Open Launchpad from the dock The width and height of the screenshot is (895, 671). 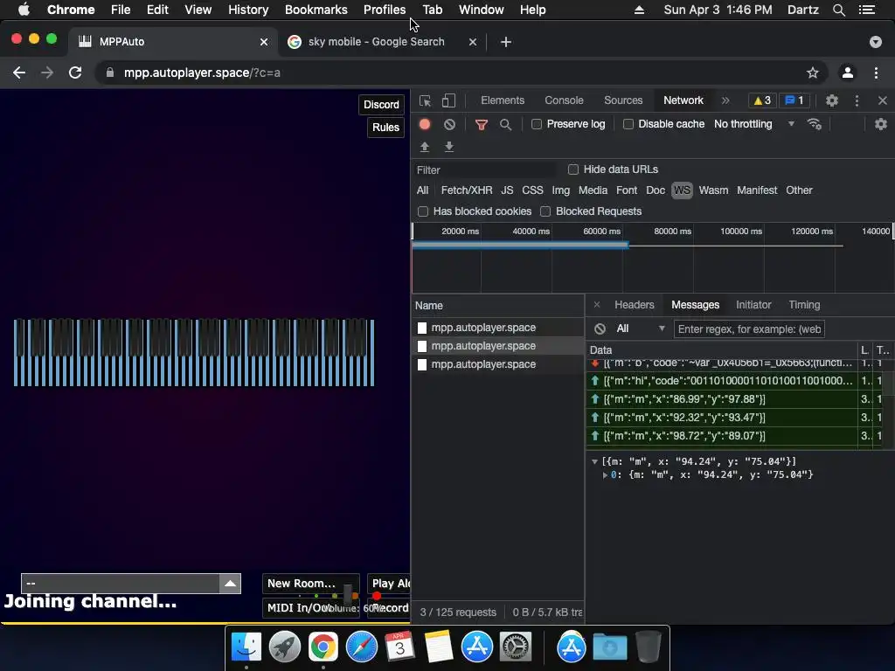click(284, 647)
